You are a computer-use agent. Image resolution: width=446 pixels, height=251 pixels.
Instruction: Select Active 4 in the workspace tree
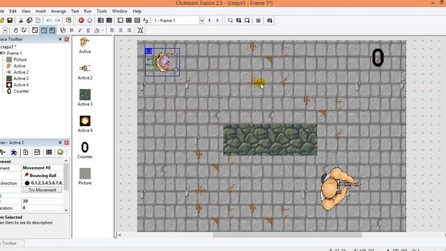click(x=21, y=85)
